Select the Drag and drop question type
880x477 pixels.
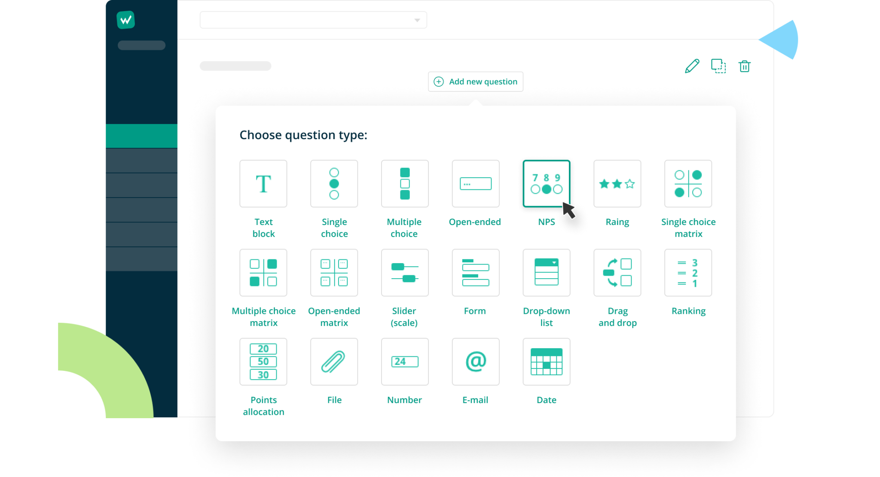(x=617, y=273)
